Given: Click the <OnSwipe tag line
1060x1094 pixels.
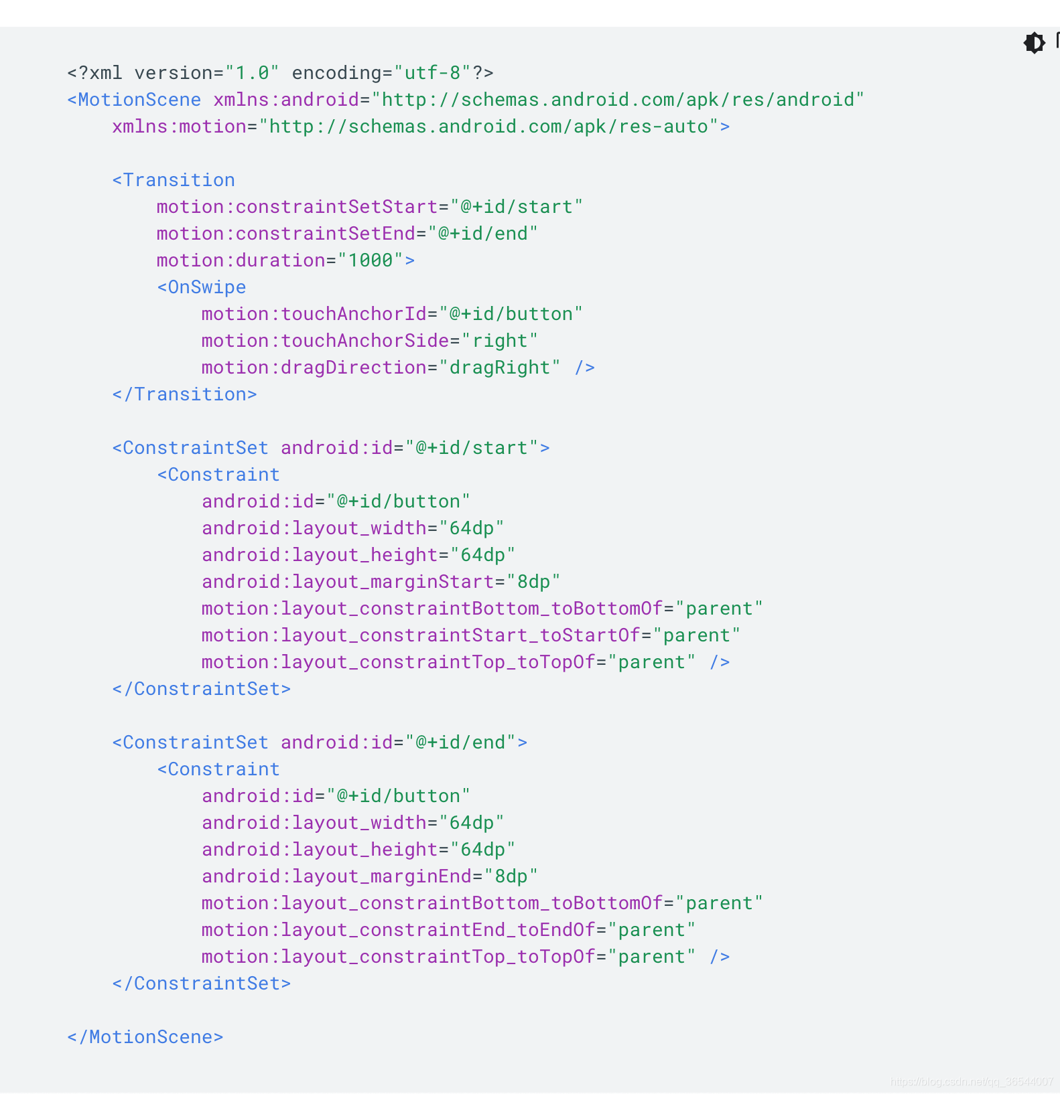Looking at the screenshot, I should [202, 287].
